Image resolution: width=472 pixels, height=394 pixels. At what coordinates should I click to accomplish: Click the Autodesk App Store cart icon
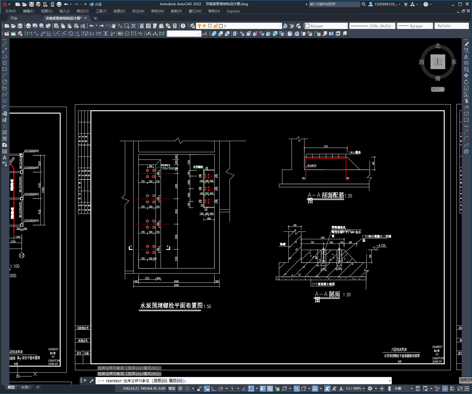pyautogui.click(x=406, y=4)
